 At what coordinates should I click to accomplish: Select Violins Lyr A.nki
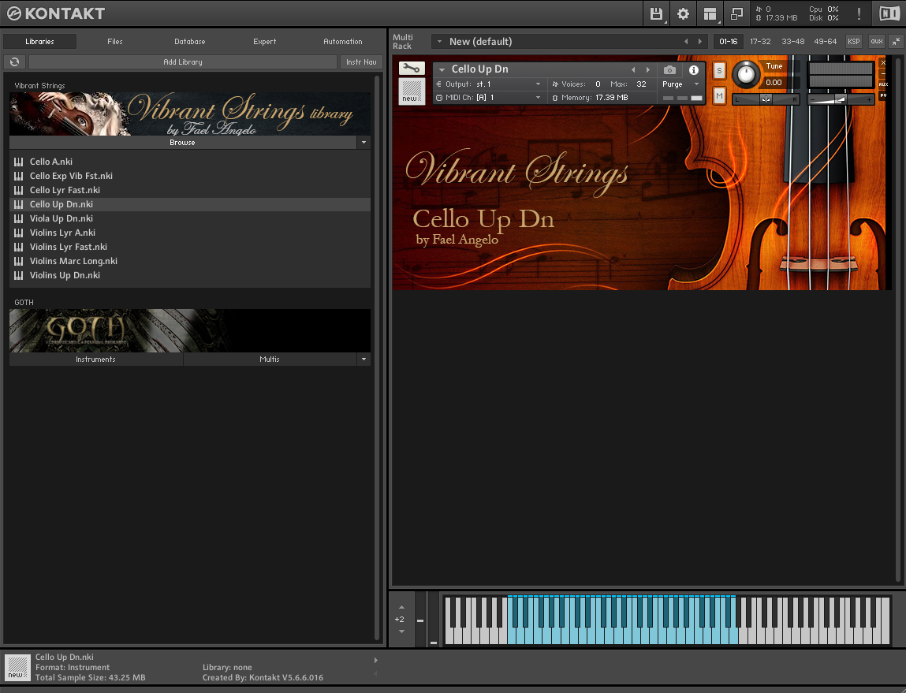pyautogui.click(x=190, y=233)
